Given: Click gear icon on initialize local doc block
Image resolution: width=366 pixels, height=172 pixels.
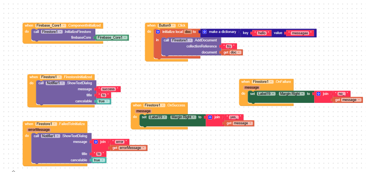Looking at the screenshot, I should tap(158, 32).
